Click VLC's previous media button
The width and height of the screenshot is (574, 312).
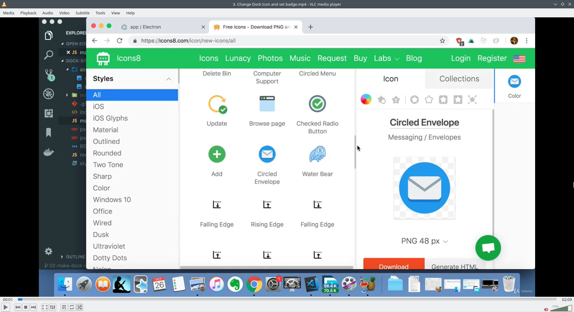pos(18,307)
